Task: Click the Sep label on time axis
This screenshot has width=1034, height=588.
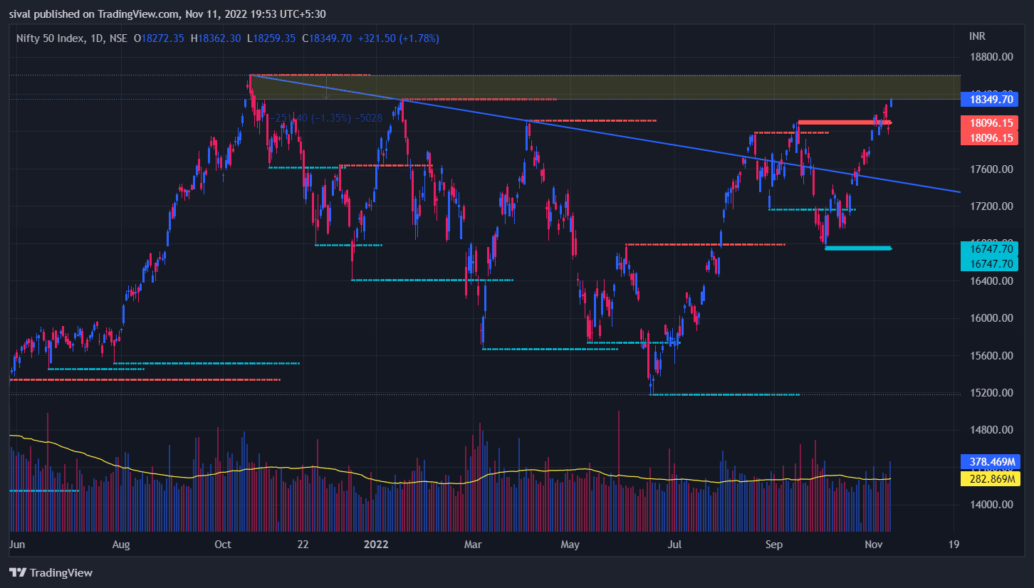Action: pos(774,545)
